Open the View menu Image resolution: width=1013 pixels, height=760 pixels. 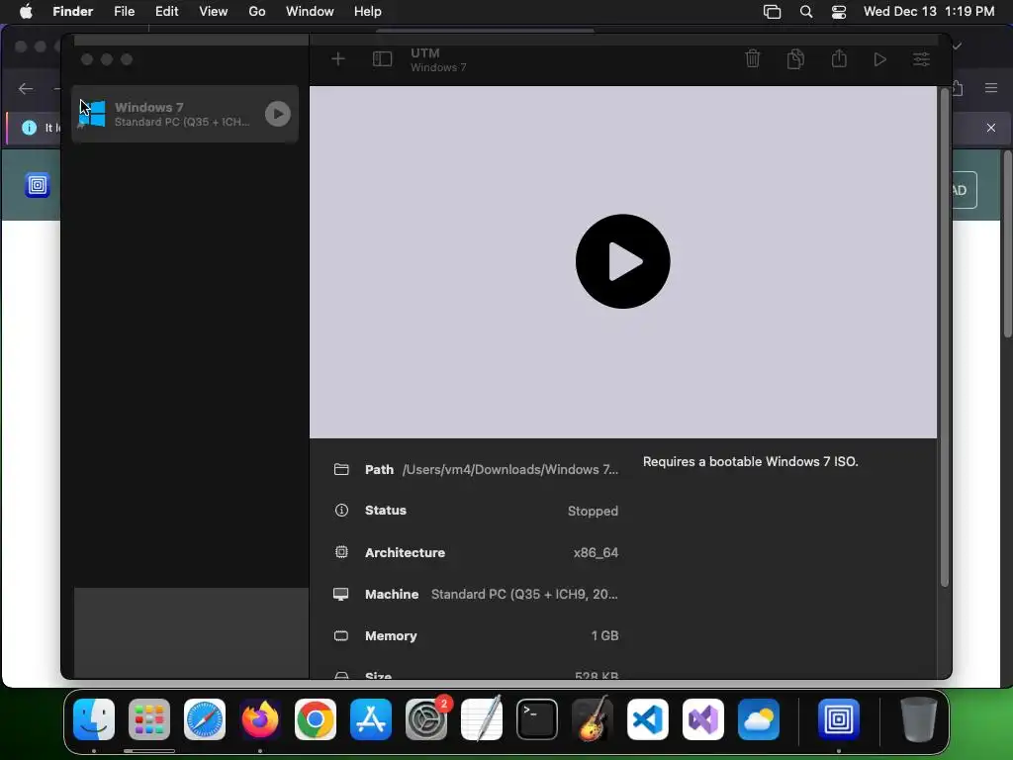[214, 12]
